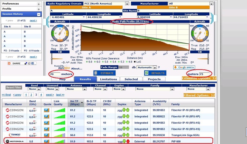Click the Fade Margin value field
The width and height of the screenshot is (247, 144).
(124, 67)
